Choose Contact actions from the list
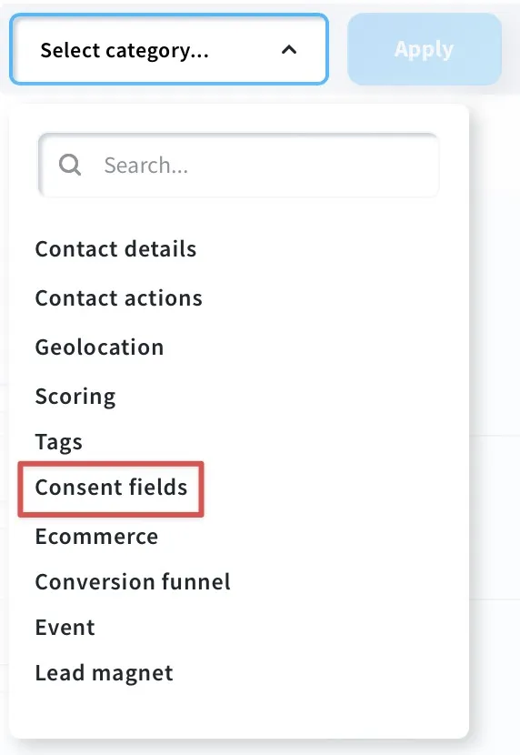The image size is (520, 755). tap(118, 298)
